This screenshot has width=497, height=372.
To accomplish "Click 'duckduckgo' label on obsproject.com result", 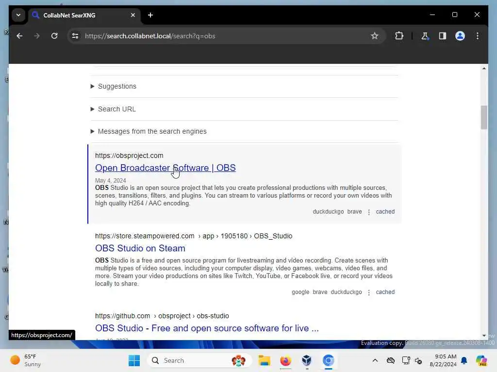I will (x=328, y=212).
